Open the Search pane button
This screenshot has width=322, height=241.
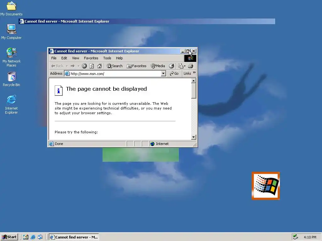click(114, 66)
